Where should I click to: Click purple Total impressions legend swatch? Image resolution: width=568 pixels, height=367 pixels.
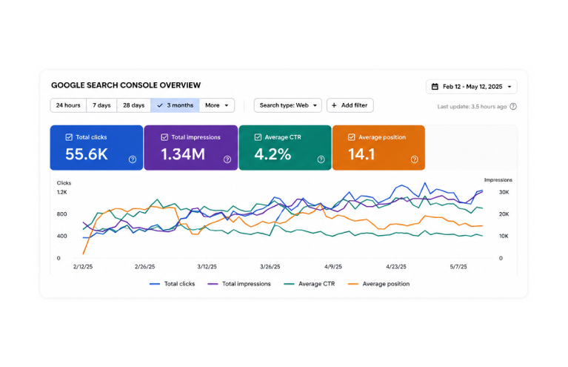(213, 284)
